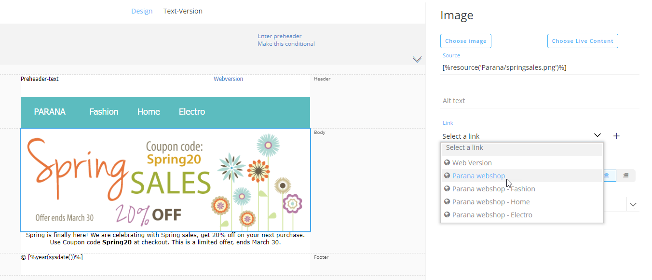
Task: Click globe icon beside Web Version
Action: (447, 163)
